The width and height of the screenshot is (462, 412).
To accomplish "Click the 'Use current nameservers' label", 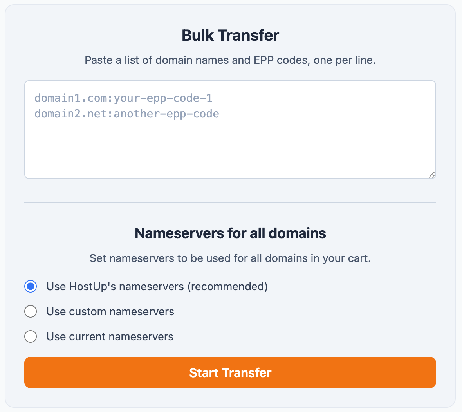I will (110, 336).
